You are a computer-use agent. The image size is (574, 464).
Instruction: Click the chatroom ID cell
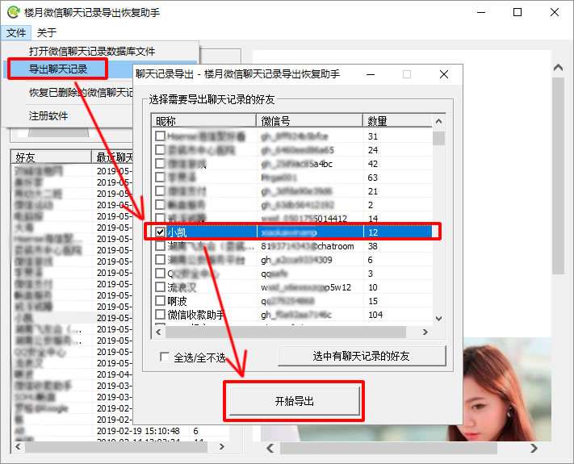click(x=308, y=246)
